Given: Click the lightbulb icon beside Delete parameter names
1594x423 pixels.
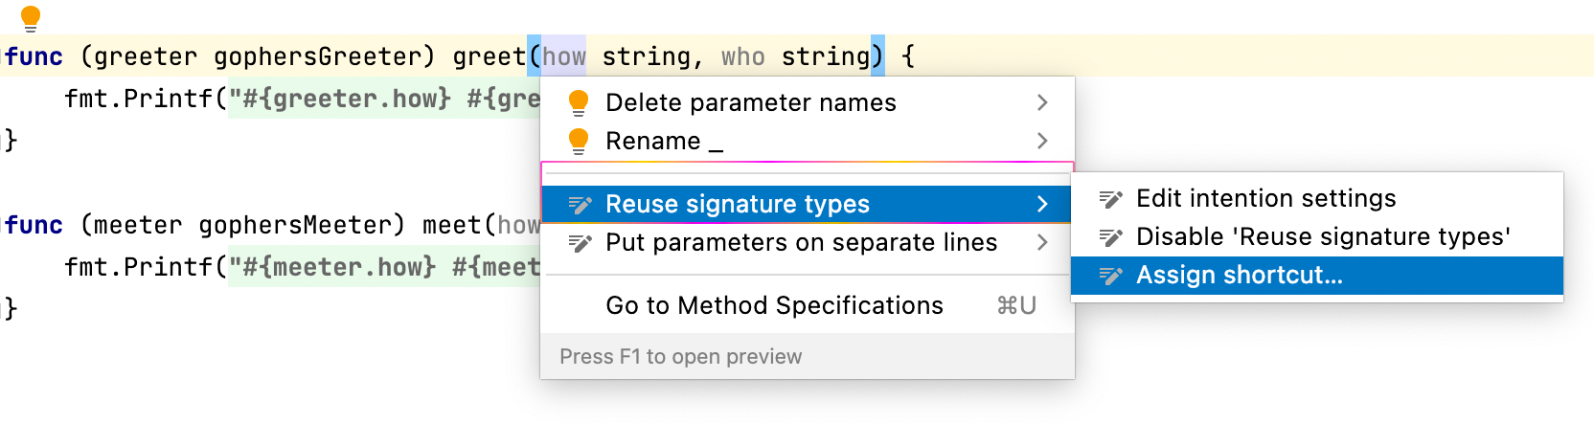Looking at the screenshot, I should [x=579, y=102].
